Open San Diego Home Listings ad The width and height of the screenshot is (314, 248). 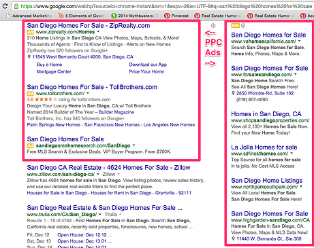click(x=267, y=181)
